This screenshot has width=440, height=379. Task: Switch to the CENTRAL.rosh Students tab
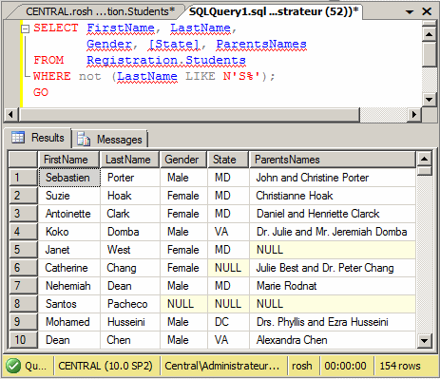(100, 11)
